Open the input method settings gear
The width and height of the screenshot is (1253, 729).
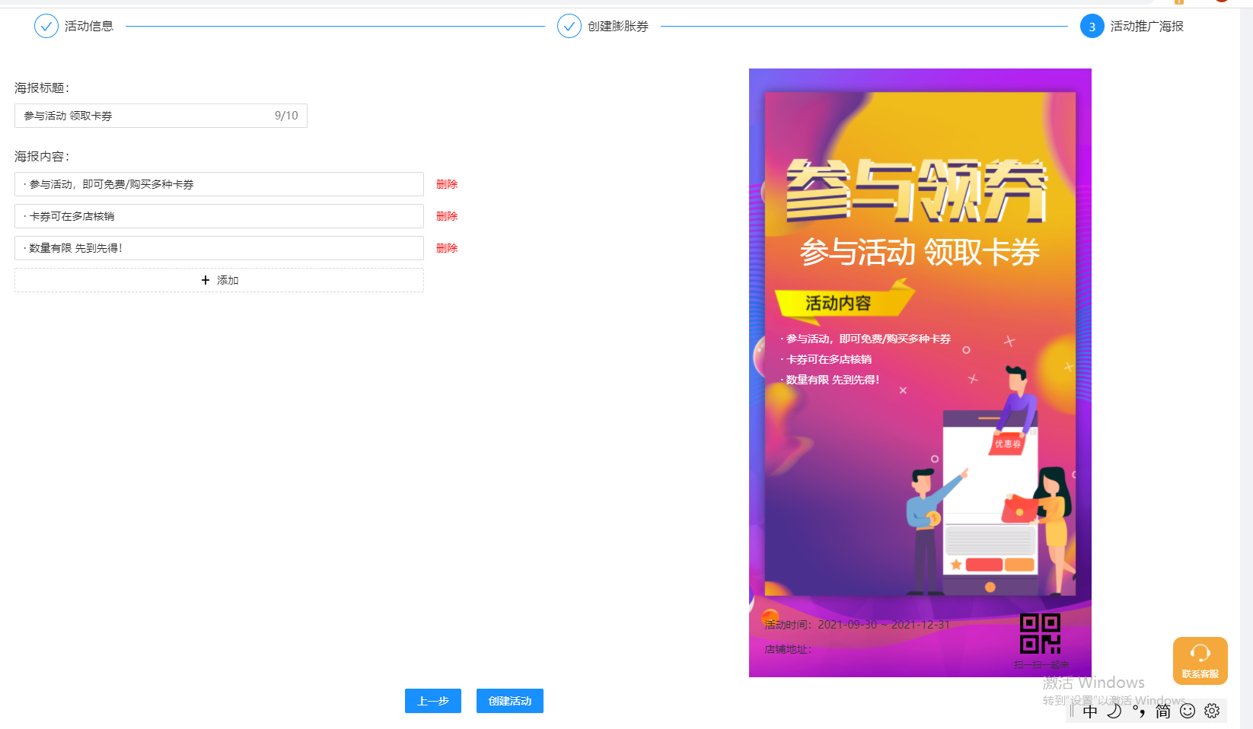coord(1212,711)
